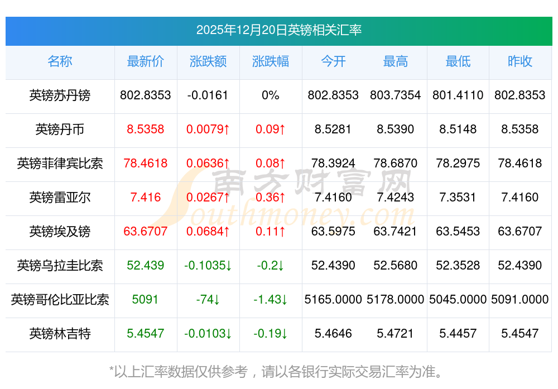This screenshot has width=558, height=389.
Task: Click low value 52.3528
Action: pos(458,266)
